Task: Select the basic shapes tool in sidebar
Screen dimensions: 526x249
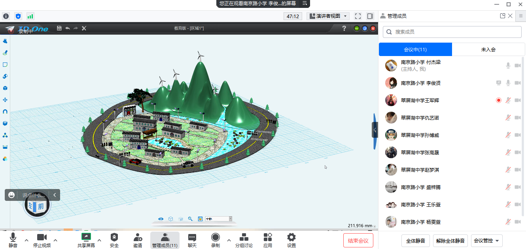Action: 5,41
